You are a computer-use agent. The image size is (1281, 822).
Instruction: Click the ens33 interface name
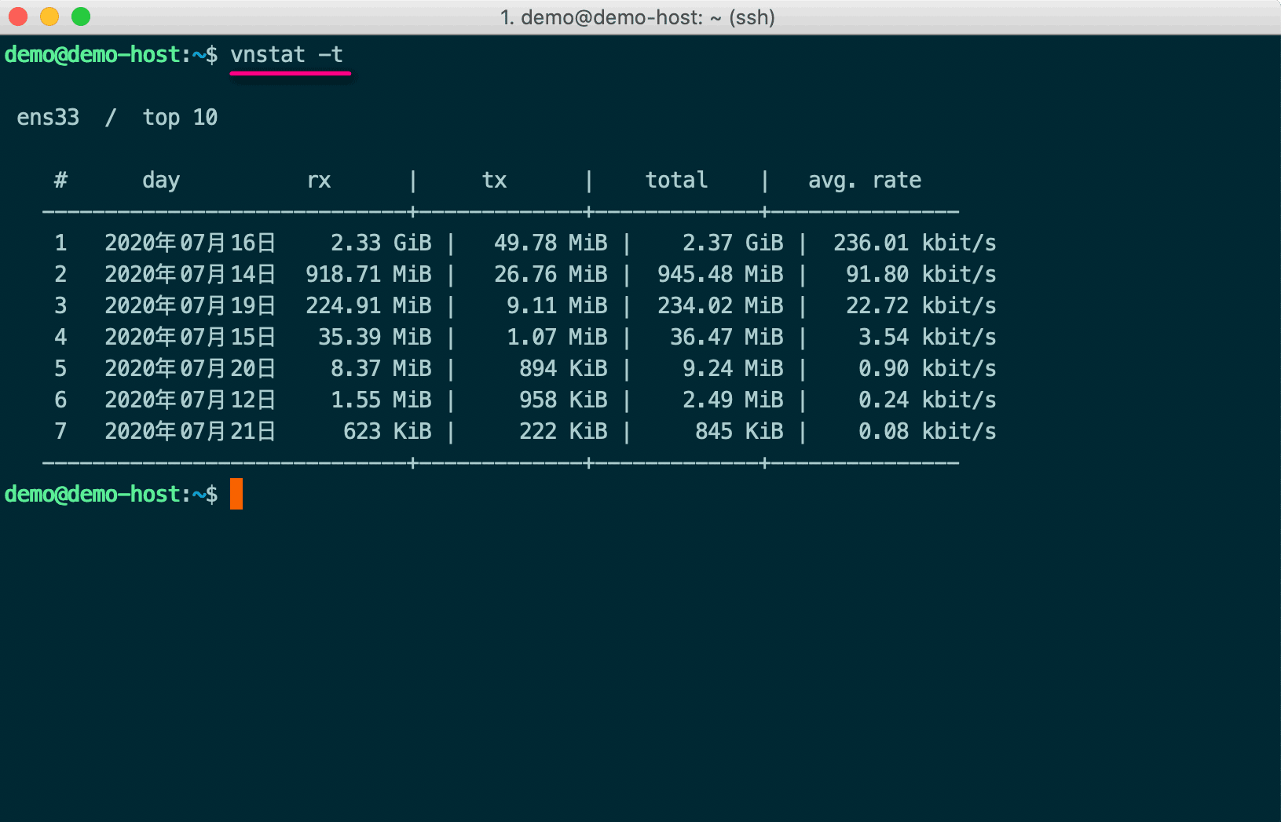[x=48, y=117]
